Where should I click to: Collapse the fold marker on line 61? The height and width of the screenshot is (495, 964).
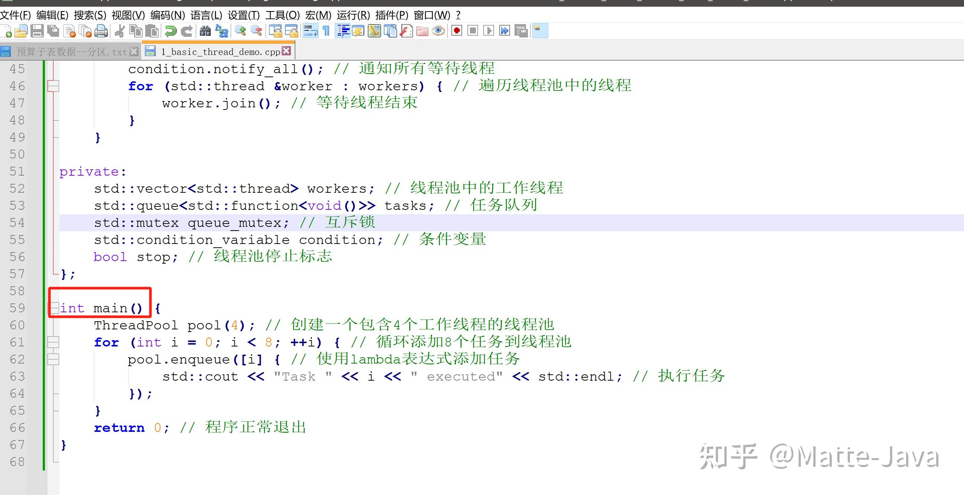(53, 342)
